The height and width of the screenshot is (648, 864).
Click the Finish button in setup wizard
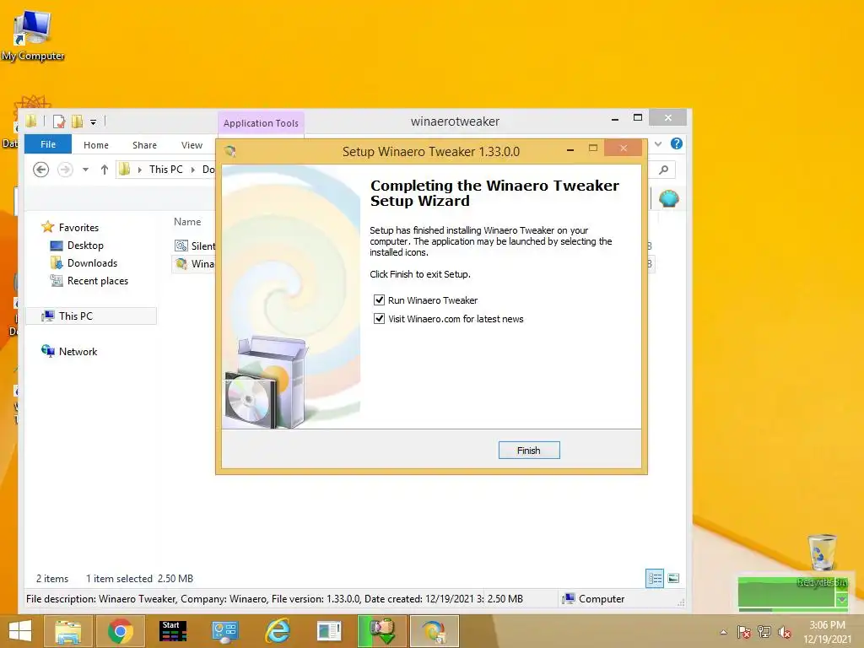(x=528, y=451)
